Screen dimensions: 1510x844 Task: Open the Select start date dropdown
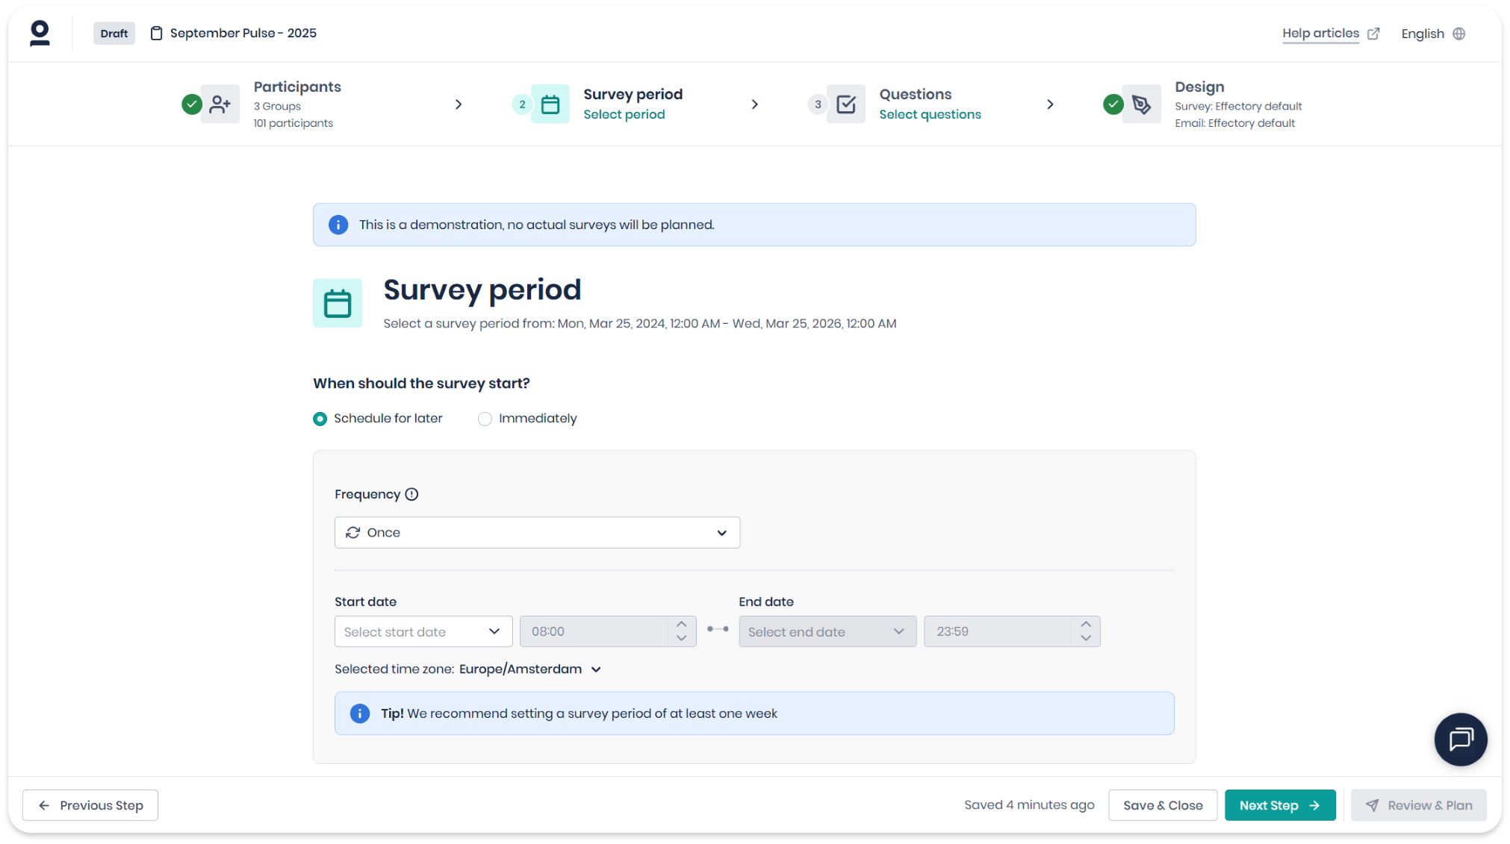pos(423,631)
